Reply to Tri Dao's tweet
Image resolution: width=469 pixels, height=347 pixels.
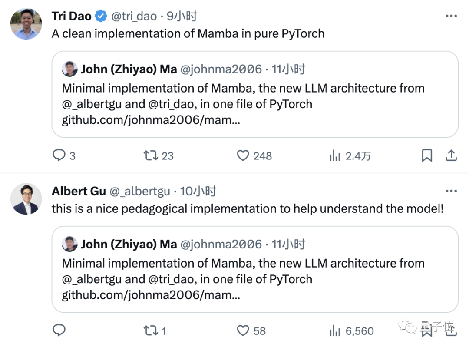coord(59,155)
